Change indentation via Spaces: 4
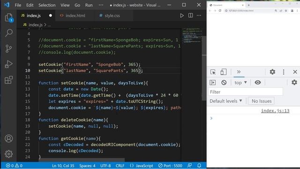 [87, 166]
